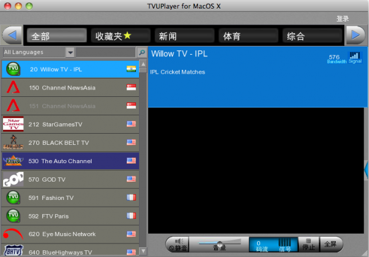Click the 登录 login link
369x257 pixels.
pyautogui.click(x=343, y=18)
